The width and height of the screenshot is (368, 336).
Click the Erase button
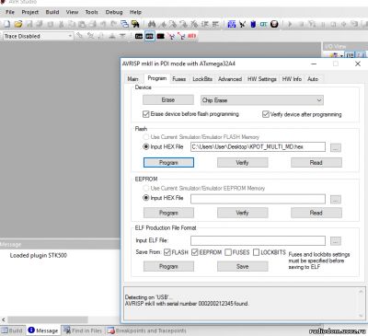pos(168,100)
